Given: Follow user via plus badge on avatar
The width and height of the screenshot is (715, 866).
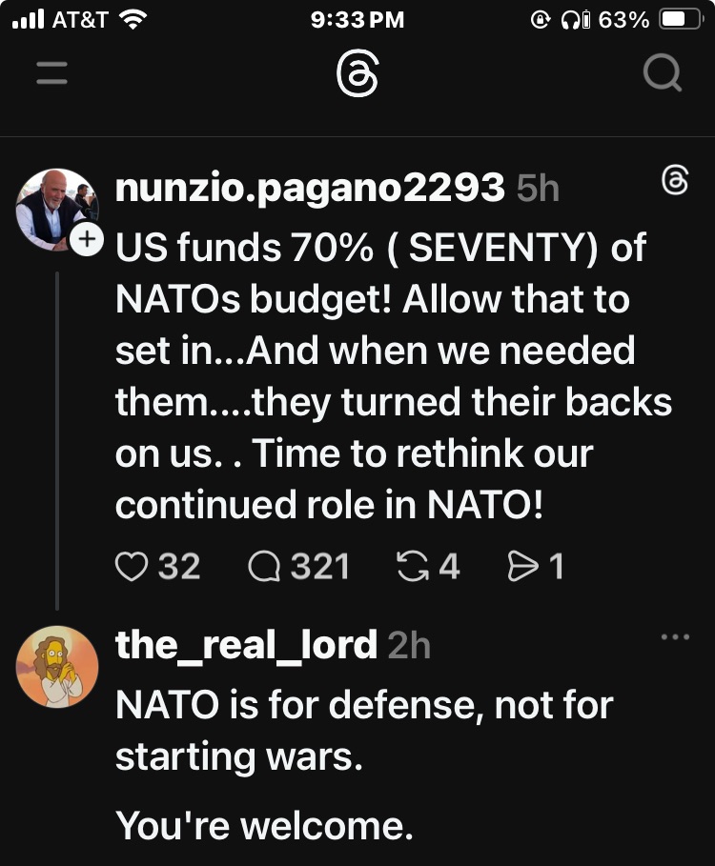Looking at the screenshot, I should pyautogui.click(x=88, y=240).
